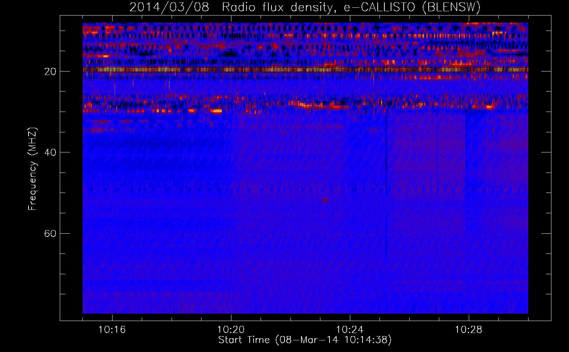Click the 'Frequency (MHZ)' y-axis label
The height and width of the screenshot is (352, 569).
(32, 169)
